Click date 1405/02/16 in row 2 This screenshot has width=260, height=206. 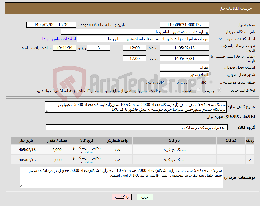pyautogui.click(x=26, y=160)
